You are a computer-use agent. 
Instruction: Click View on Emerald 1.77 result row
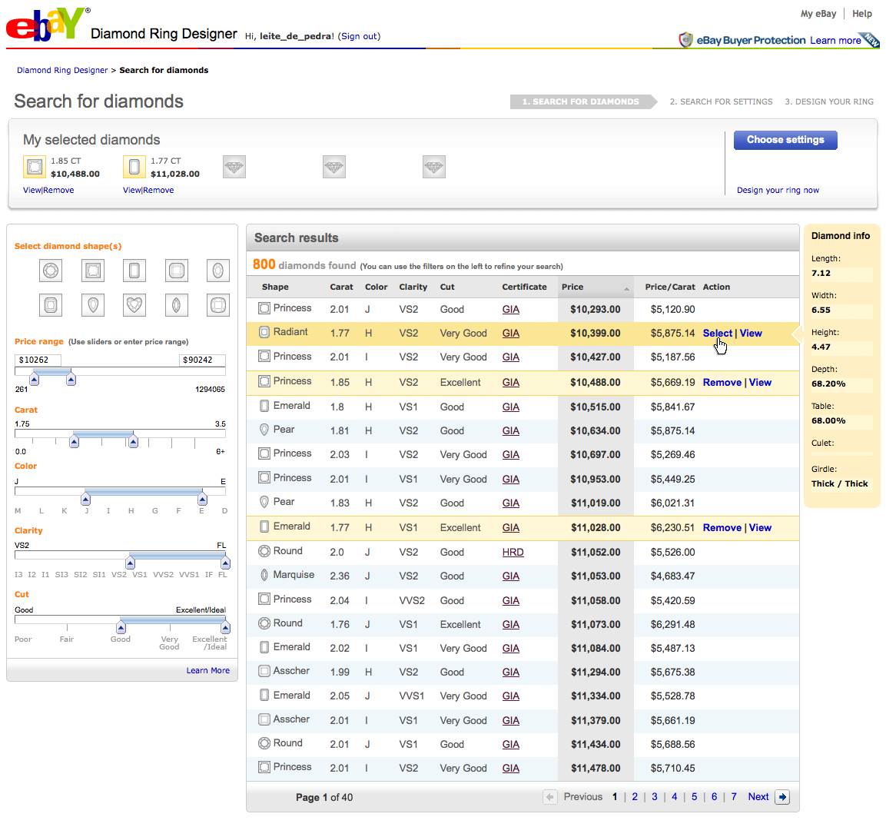(x=760, y=528)
